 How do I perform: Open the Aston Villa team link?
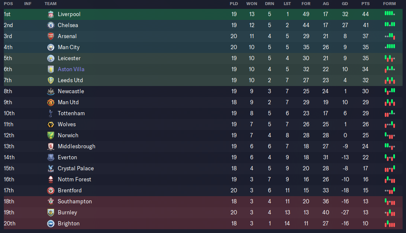point(71,69)
